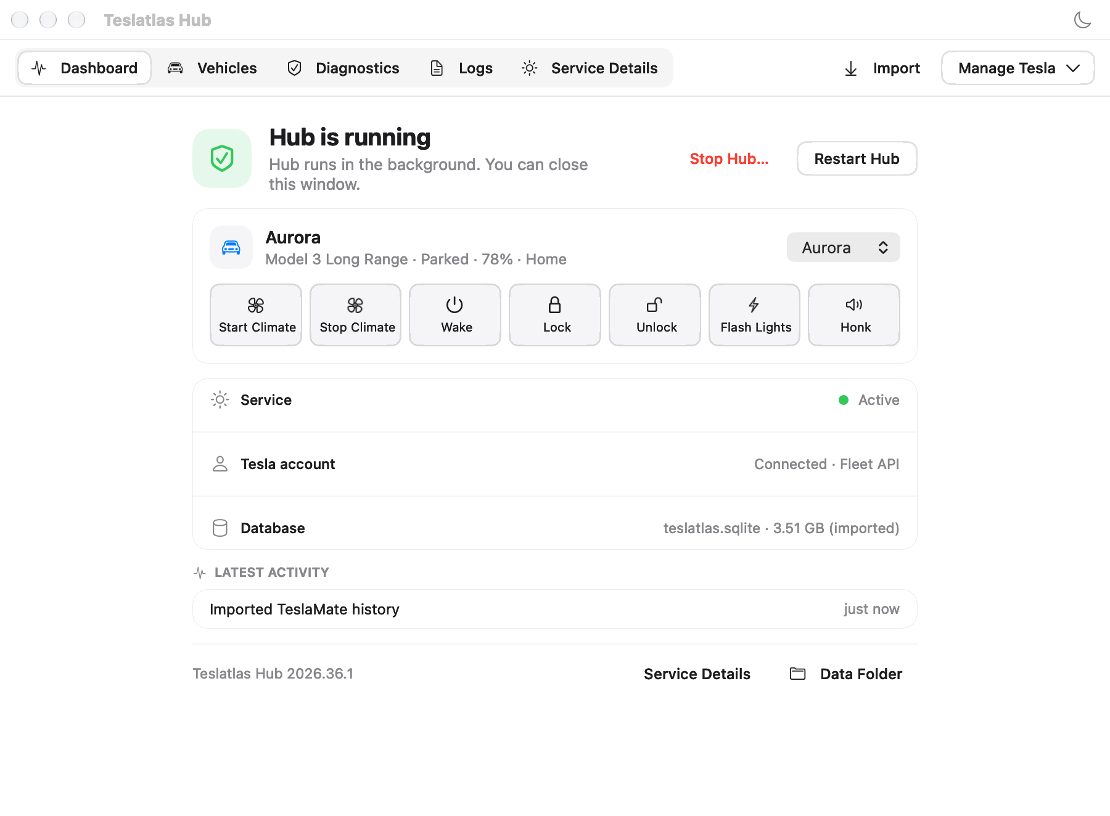Click the Latest Activity pulse icon
The height and width of the screenshot is (816, 1110).
click(200, 573)
